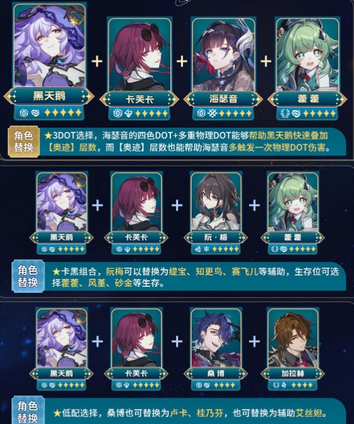The width and height of the screenshot is (354, 424).
Task: Click the fire element icon under 加拉赫
Action: pos(283,385)
